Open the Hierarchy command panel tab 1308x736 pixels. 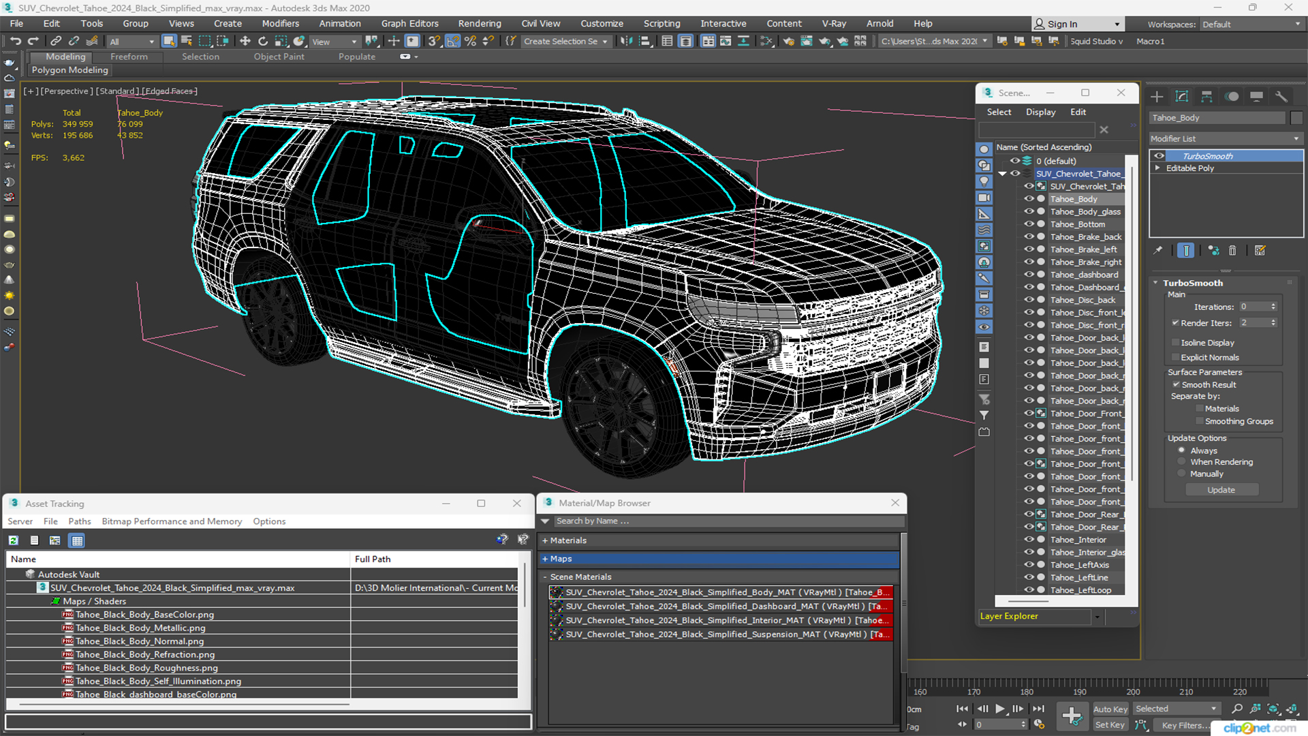click(x=1206, y=97)
